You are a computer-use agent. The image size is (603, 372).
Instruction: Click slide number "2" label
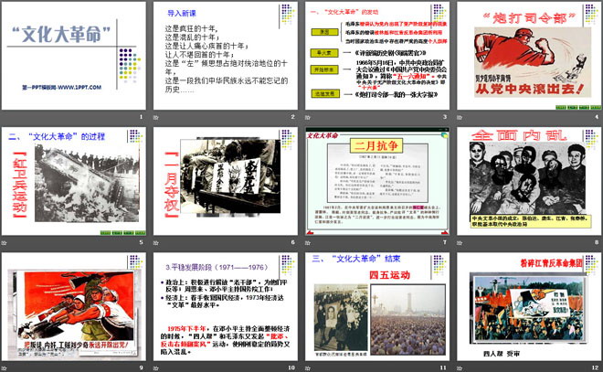point(293,117)
